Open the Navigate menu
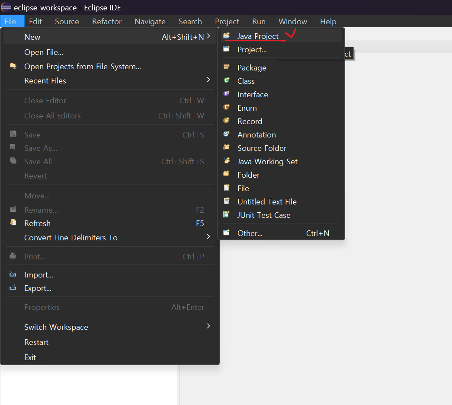 tap(150, 22)
